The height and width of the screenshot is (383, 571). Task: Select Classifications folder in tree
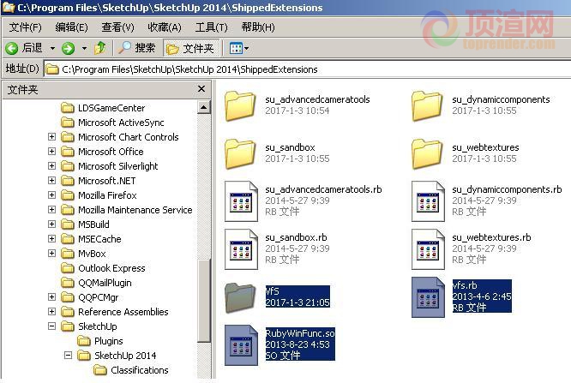(140, 370)
